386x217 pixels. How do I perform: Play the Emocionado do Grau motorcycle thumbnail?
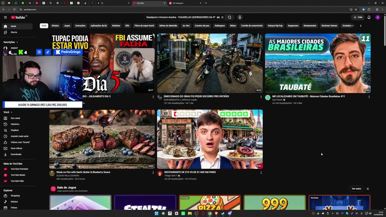pyautogui.click(x=210, y=63)
